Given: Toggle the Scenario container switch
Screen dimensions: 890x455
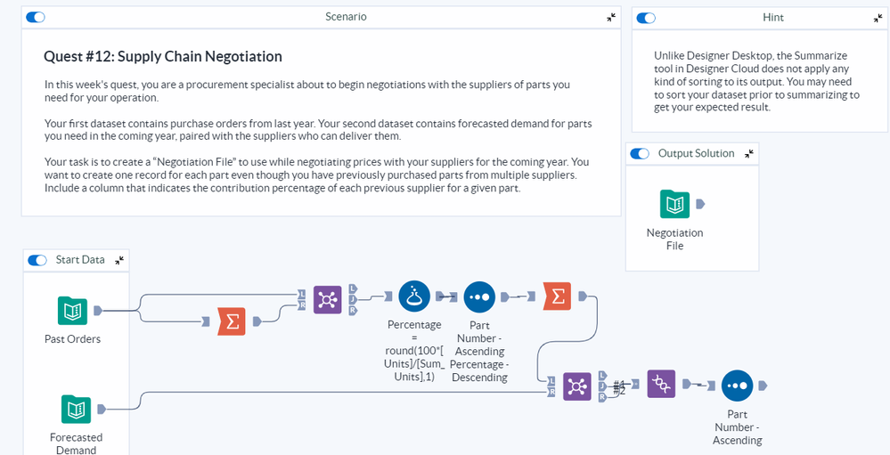Looking at the screenshot, I should (36, 17).
